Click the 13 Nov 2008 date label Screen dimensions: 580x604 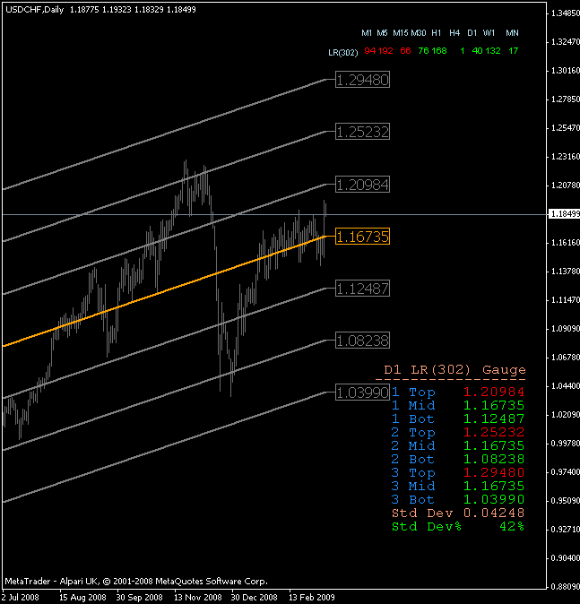point(198,598)
